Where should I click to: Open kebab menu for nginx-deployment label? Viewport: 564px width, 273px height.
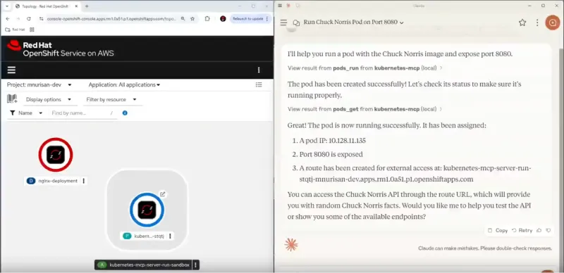point(84,181)
